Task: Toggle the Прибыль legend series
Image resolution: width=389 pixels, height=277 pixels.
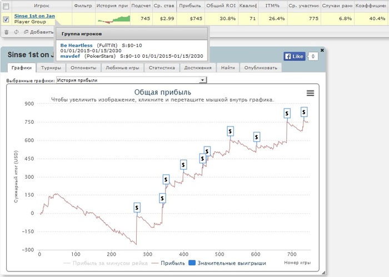Action: click(x=168, y=263)
